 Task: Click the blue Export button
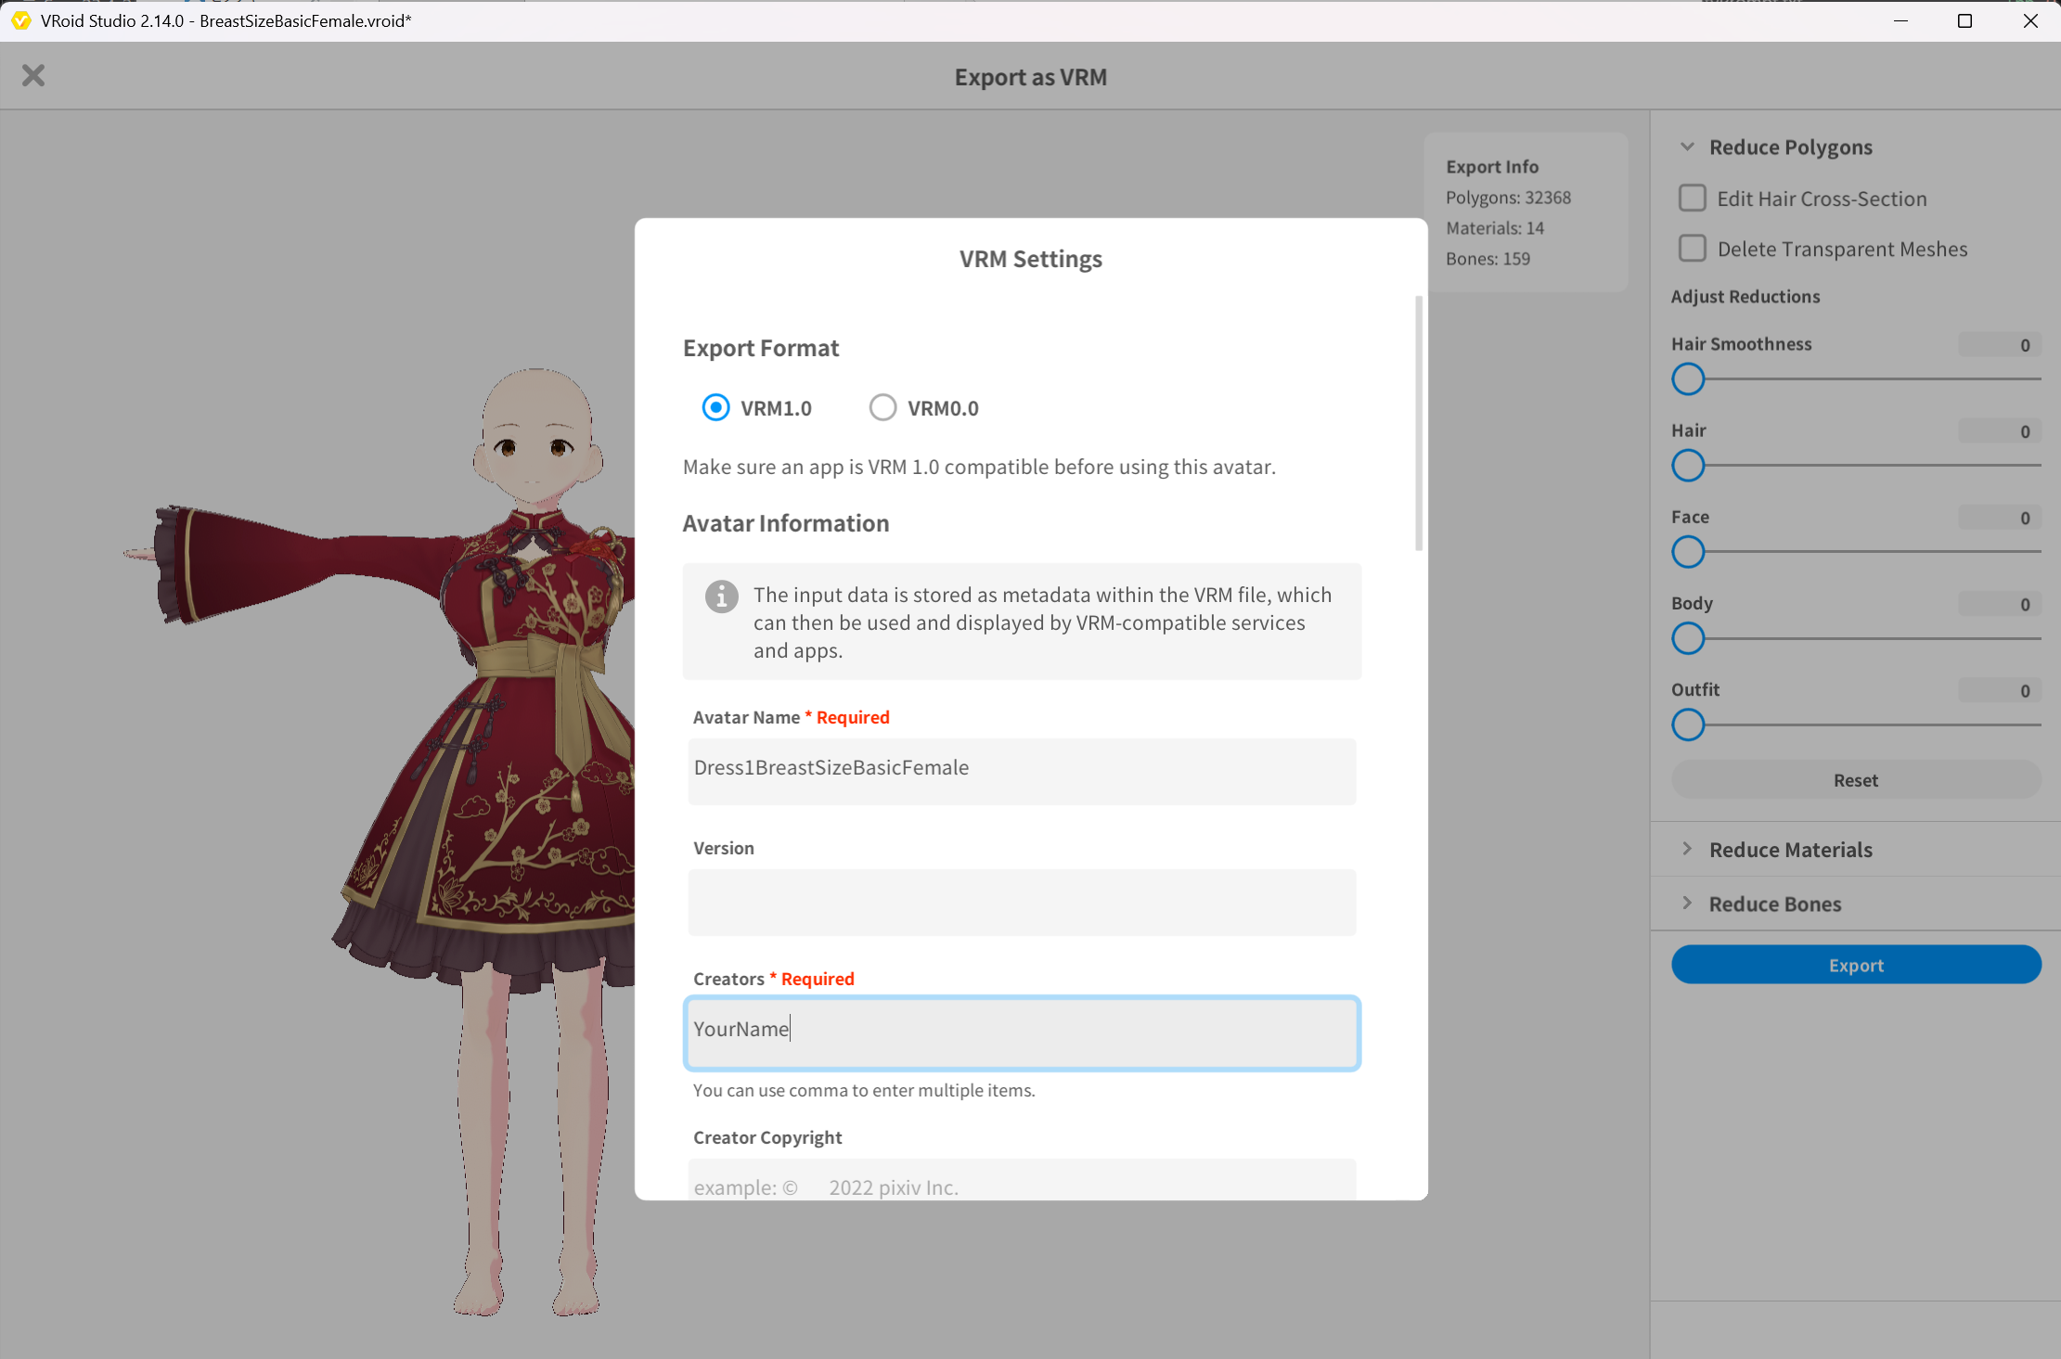point(1856,965)
